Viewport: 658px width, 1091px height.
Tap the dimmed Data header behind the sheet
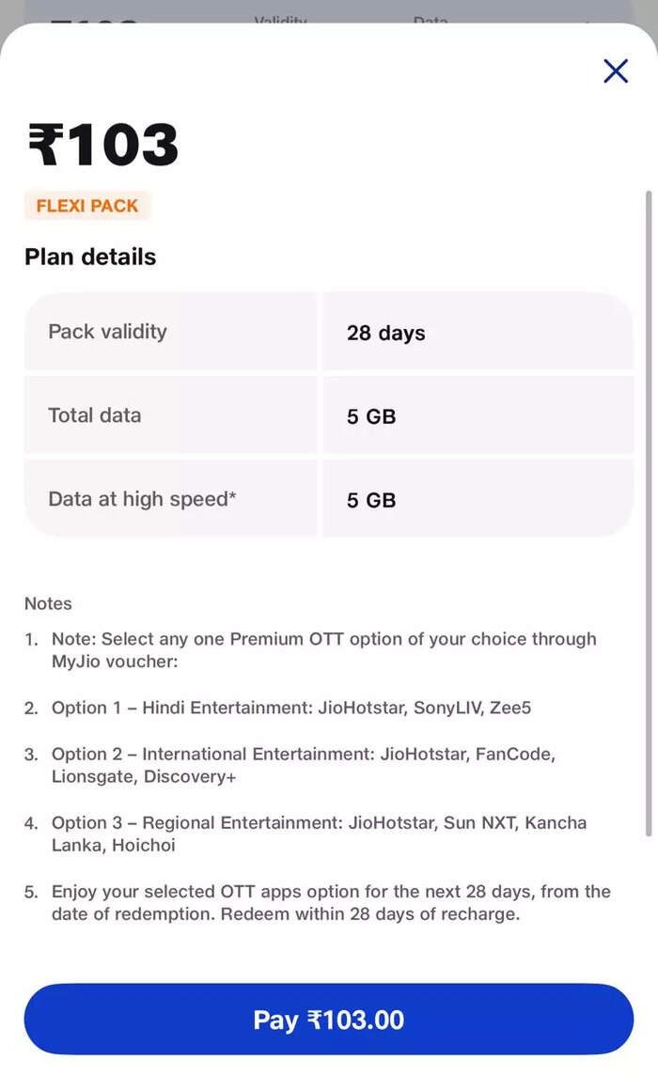coord(431,18)
